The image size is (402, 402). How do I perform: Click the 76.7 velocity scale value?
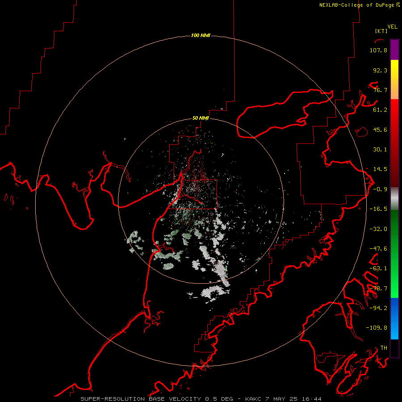(380, 90)
